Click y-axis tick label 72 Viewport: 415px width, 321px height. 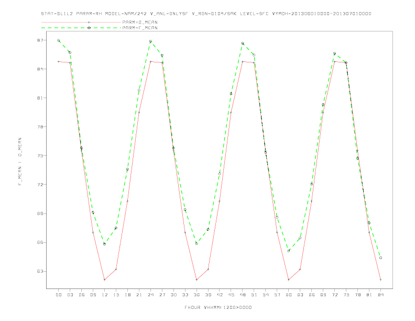40,185
